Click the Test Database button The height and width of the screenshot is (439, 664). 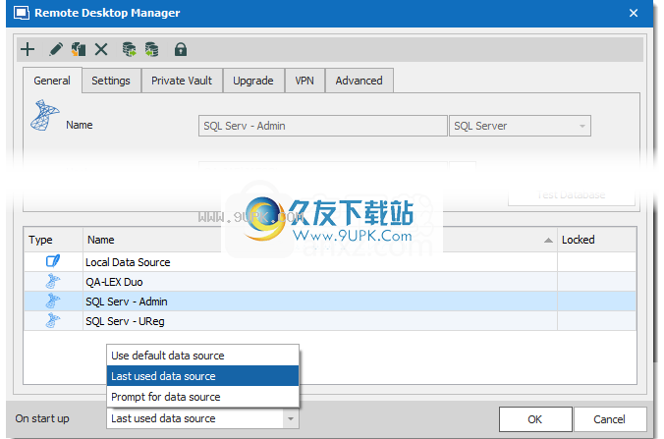[x=572, y=195]
